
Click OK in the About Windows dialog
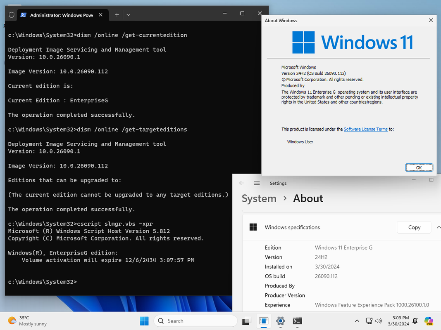(419, 167)
